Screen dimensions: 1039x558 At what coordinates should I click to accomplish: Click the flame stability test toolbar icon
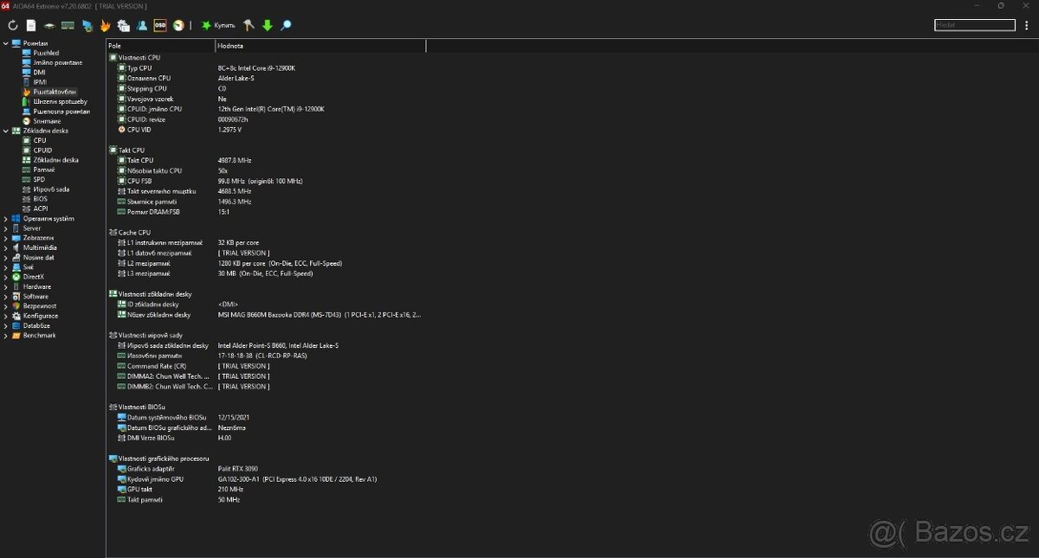click(x=105, y=26)
